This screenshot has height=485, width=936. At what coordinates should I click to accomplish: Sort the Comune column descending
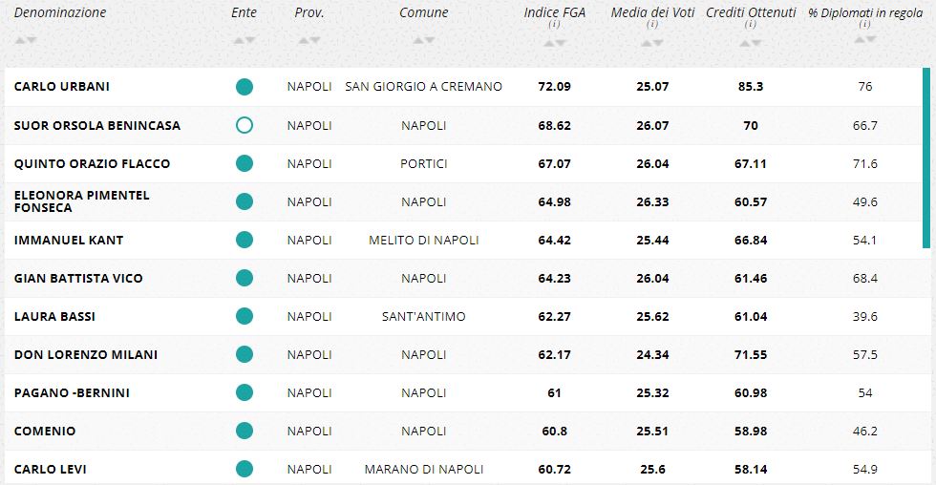(430, 40)
